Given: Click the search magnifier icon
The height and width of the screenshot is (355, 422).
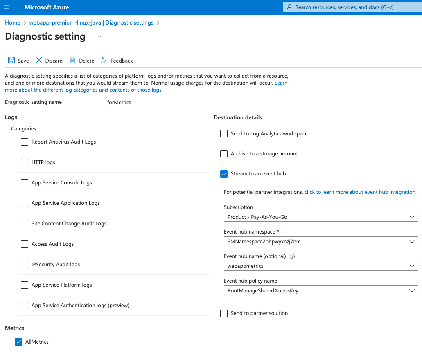Looking at the screenshot, I should pos(289,7).
